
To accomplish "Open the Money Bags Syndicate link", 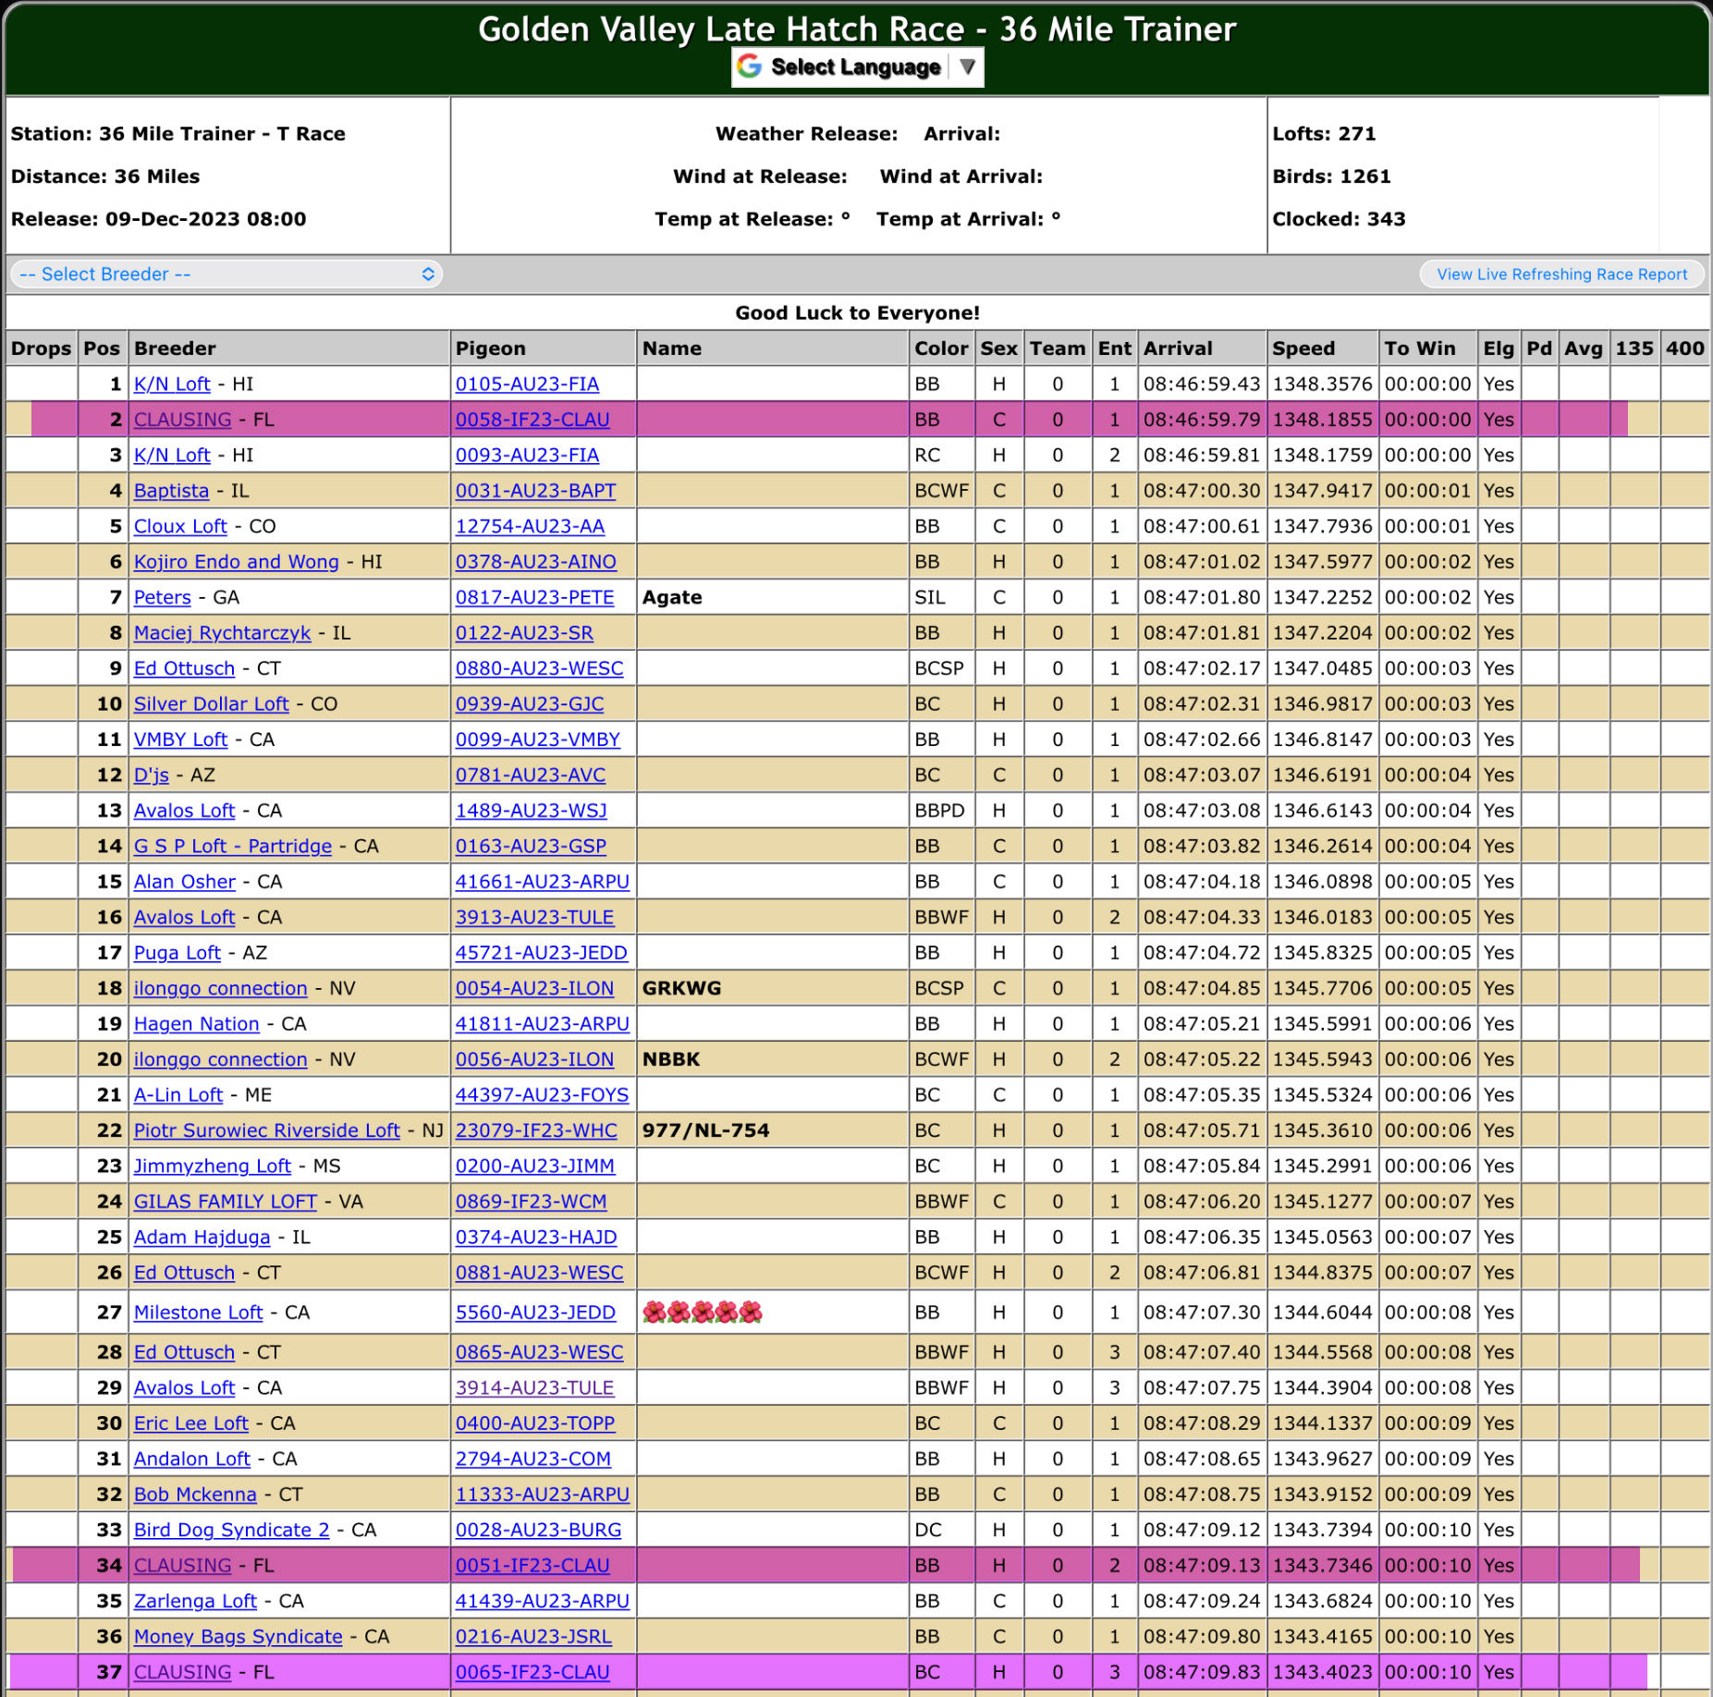I will (x=238, y=1637).
